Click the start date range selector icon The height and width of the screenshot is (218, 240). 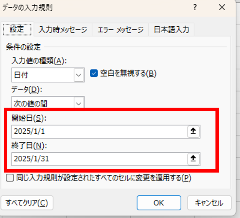pyautogui.click(x=194, y=132)
